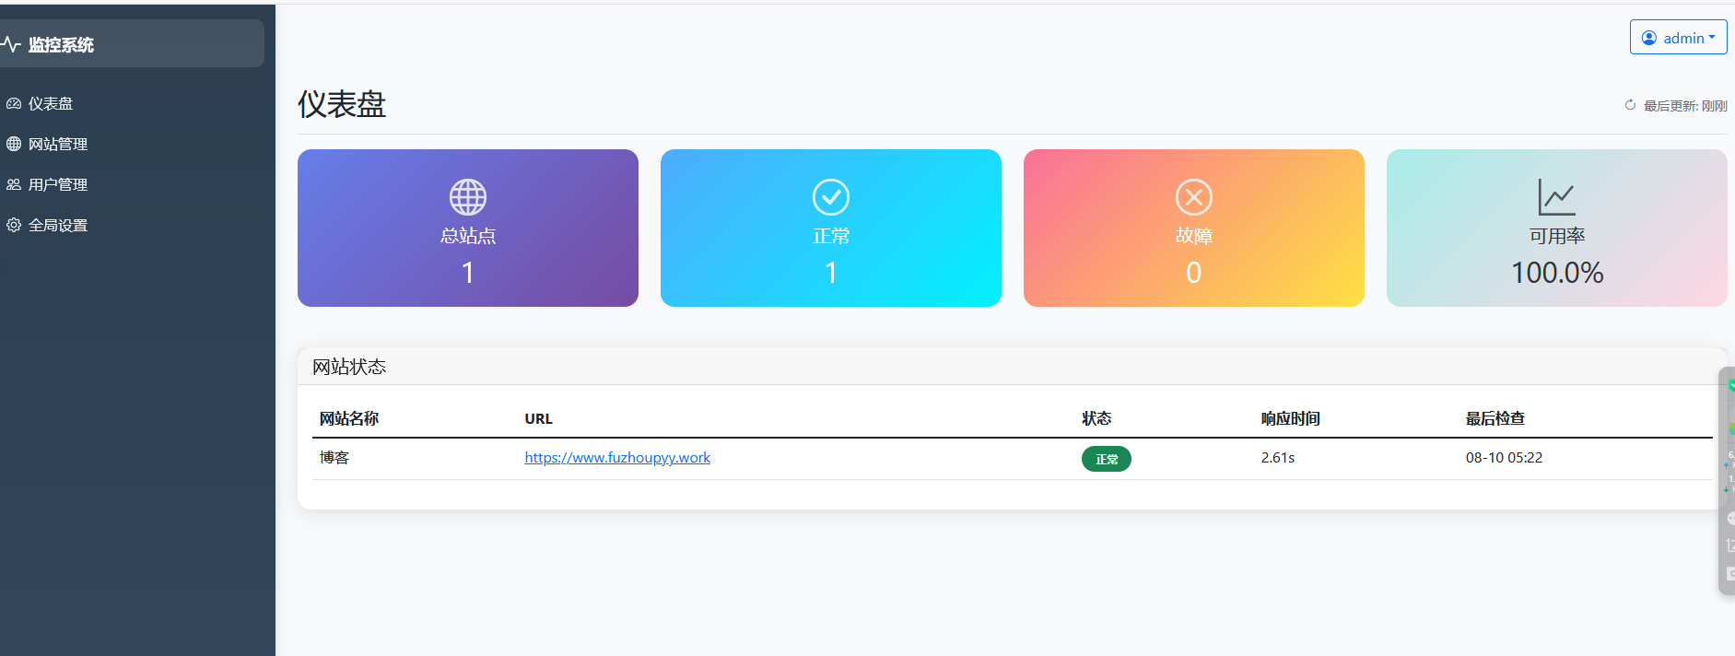This screenshot has height=656, width=1735.
Task: Click the checkmark circle icon on 正常 card
Action: 831,197
